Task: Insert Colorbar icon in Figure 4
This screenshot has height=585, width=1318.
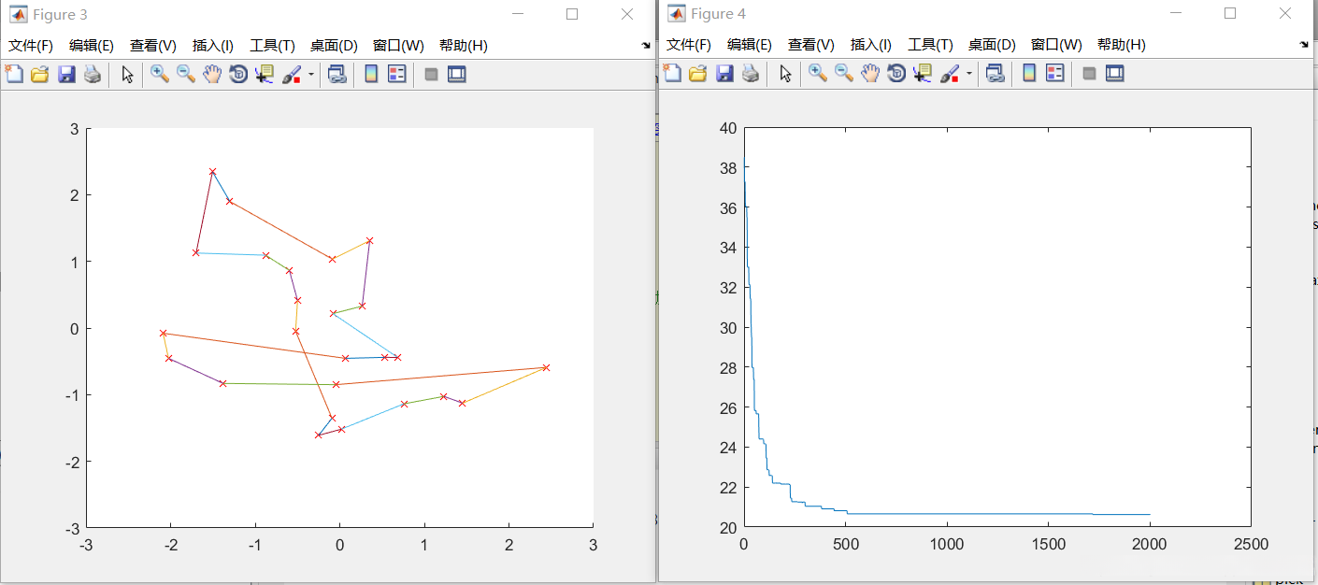Action: (1029, 73)
